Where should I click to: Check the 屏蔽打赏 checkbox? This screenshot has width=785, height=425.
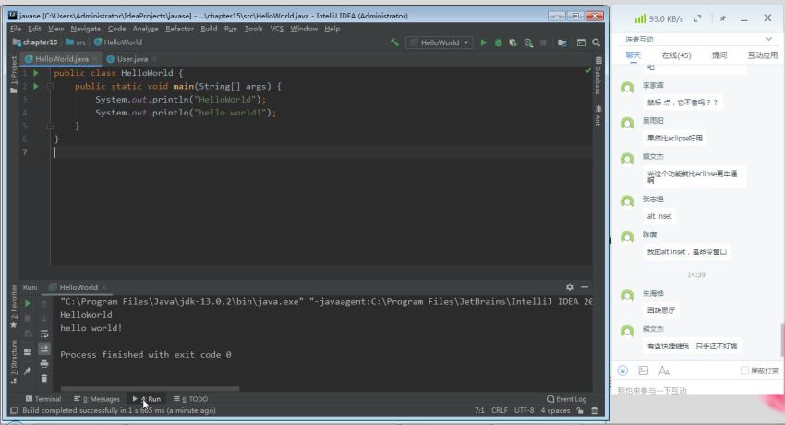[744, 370]
